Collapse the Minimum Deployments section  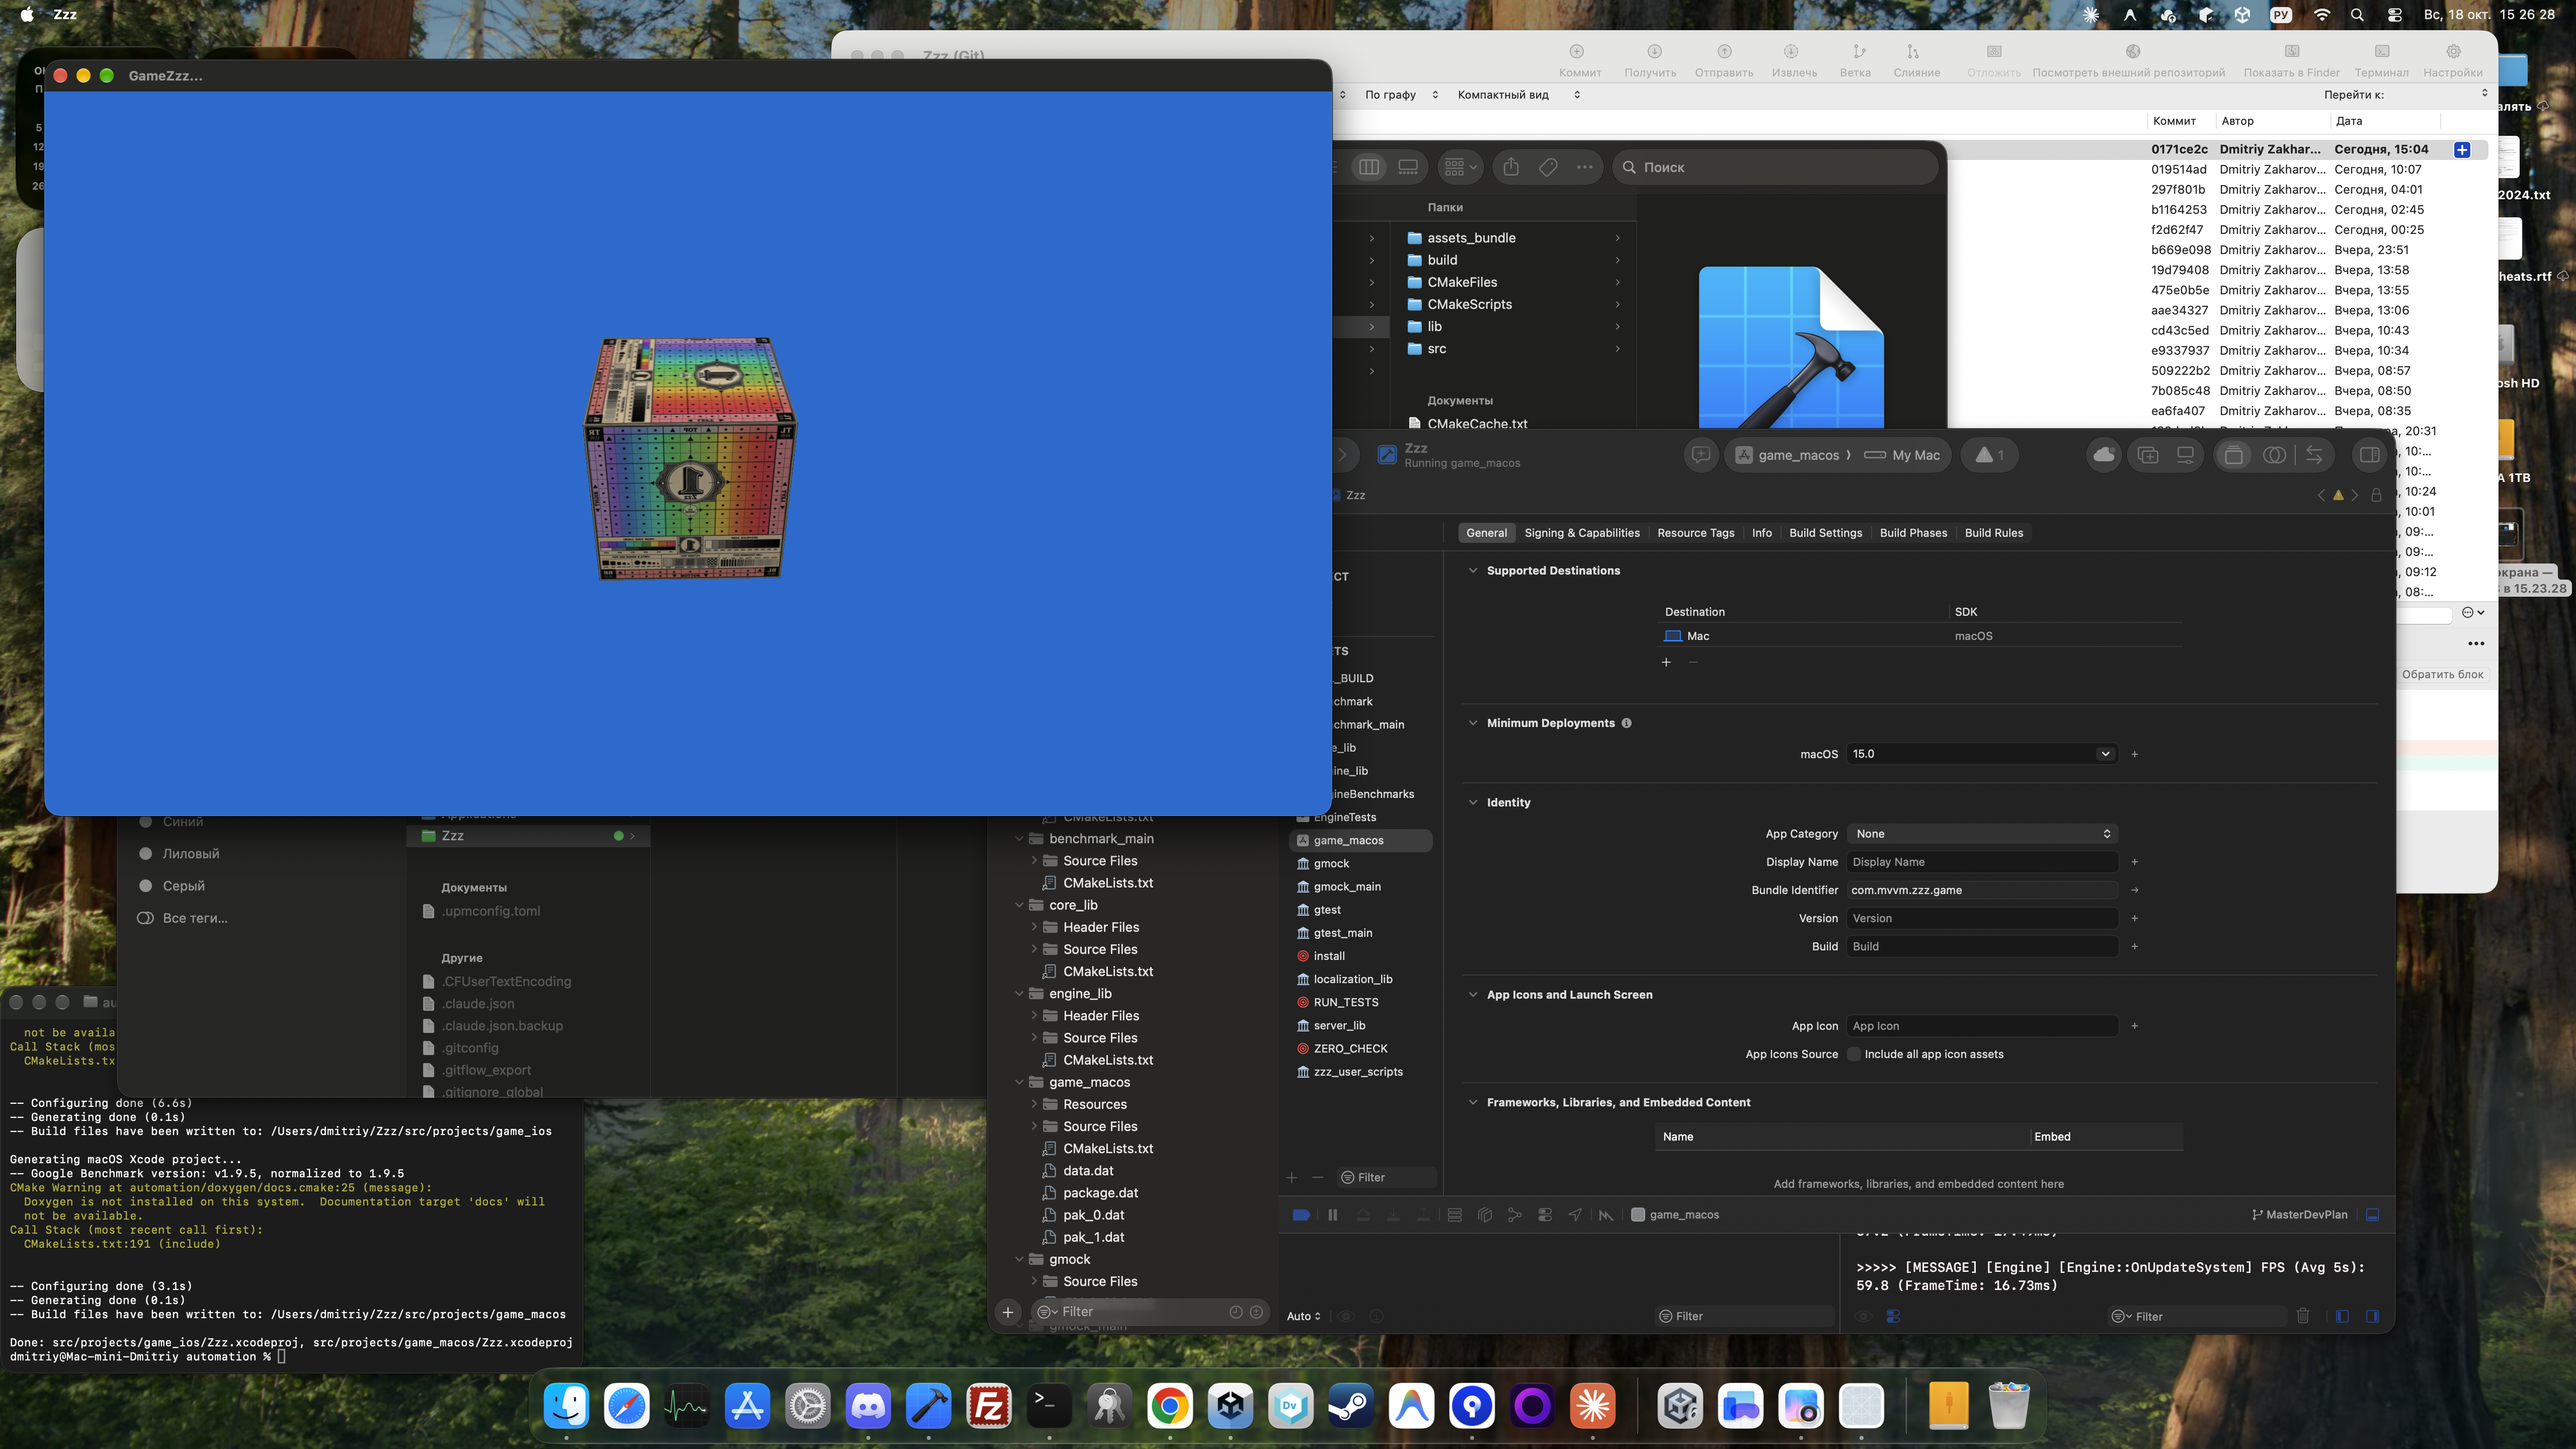(1472, 723)
